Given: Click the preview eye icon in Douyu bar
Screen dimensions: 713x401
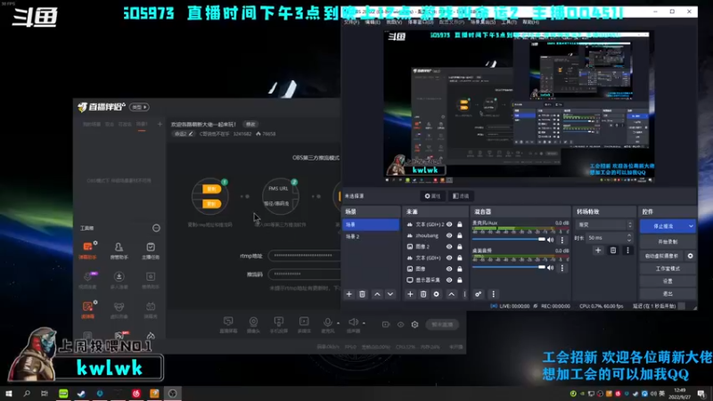Looking at the screenshot, I should coord(400,324).
